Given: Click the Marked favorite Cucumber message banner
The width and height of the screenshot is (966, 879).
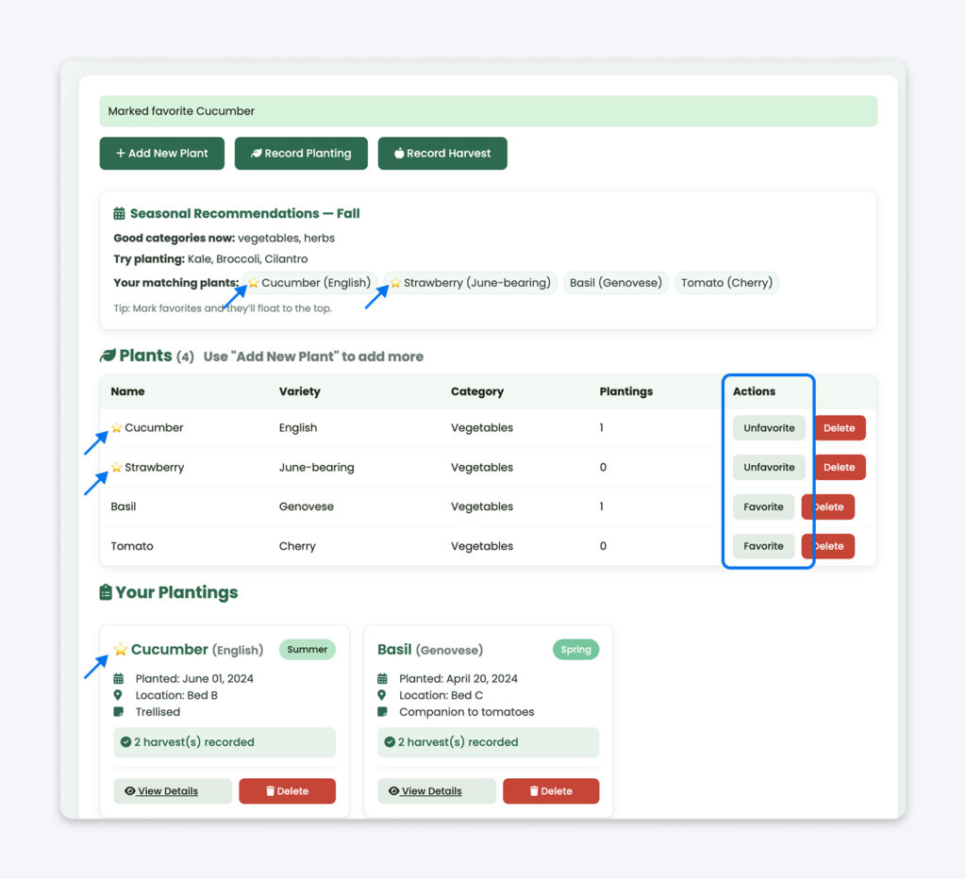Looking at the screenshot, I should (x=489, y=110).
